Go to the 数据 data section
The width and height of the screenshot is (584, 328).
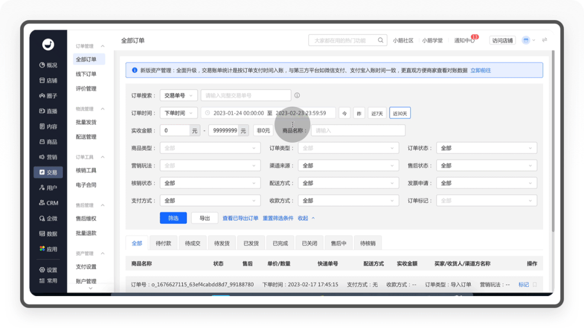[x=48, y=234]
